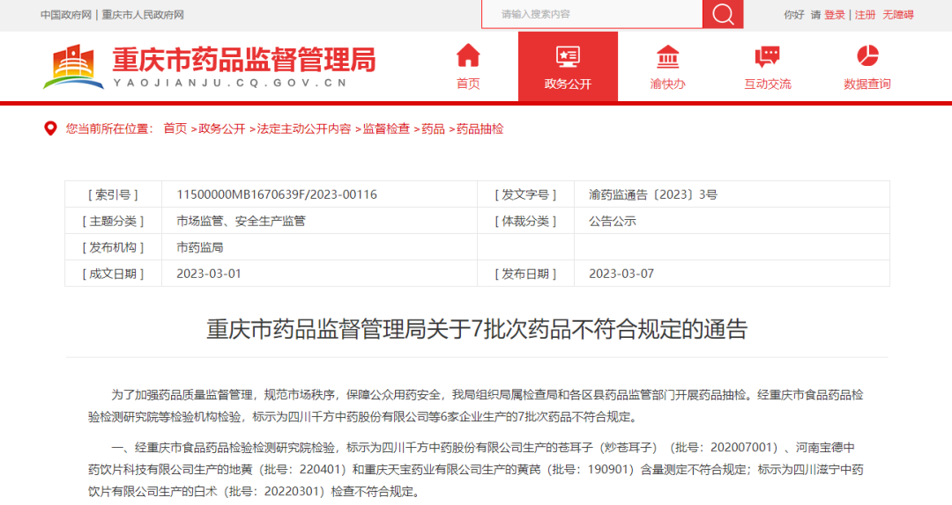Click the 渝快办 building icon
Viewport: 952px width, 505px height.
click(667, 56)
